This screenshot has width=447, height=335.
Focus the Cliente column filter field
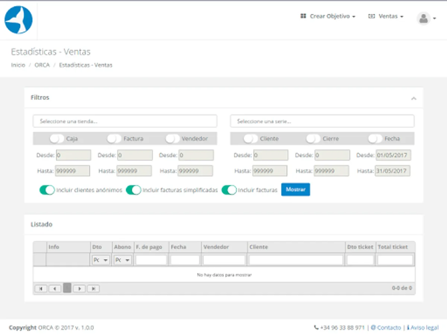pos(296,260)
